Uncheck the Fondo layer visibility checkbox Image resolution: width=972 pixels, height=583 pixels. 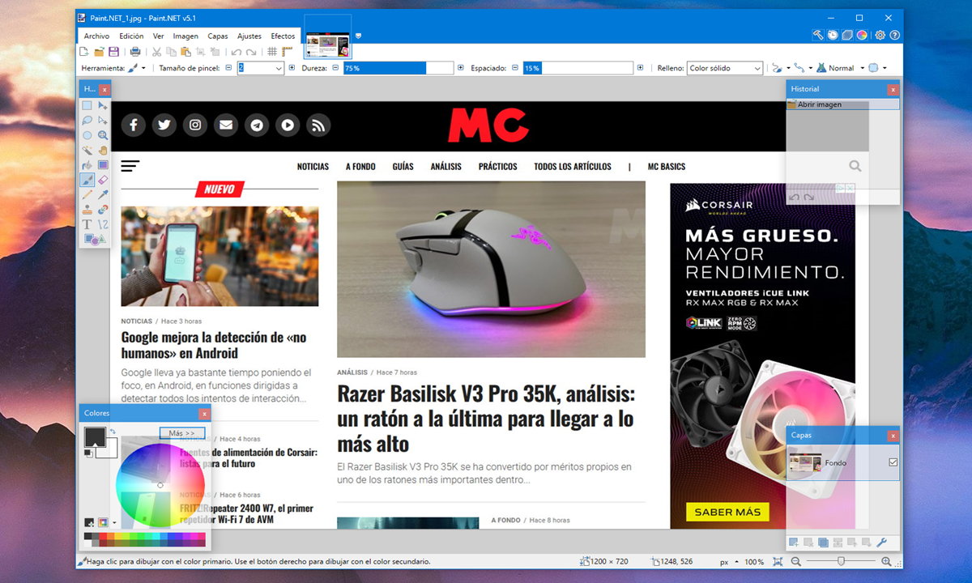[893, 462]
